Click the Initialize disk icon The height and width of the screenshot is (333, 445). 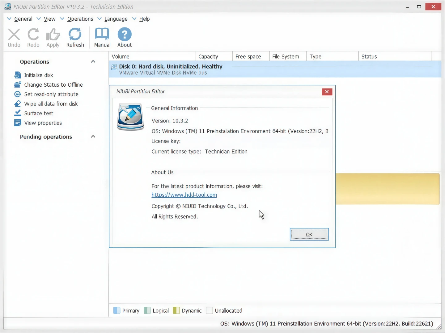click(x=18, y=75)
